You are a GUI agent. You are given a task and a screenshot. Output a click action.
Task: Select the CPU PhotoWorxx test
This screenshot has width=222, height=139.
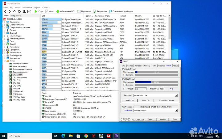[19, 78]
